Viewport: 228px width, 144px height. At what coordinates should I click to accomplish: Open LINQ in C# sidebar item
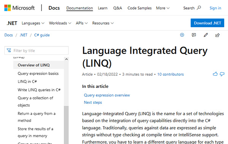tap(27, 81)
